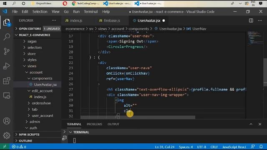Close the terminal panel
The width and height of the screenshot is (267, 150).
pos(260,124)
